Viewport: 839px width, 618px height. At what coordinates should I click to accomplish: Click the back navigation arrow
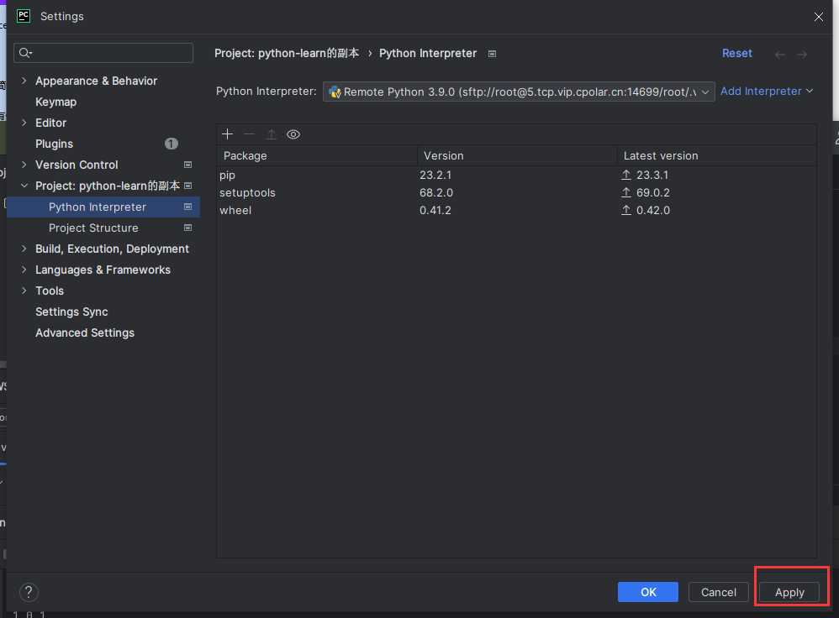(780, 54)
